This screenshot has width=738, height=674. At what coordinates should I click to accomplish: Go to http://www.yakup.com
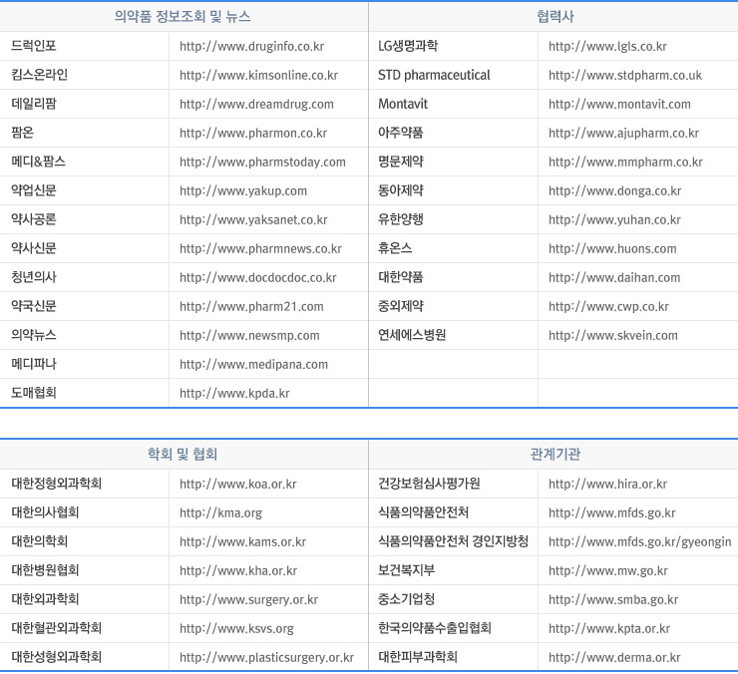click(x=243, y=191)
